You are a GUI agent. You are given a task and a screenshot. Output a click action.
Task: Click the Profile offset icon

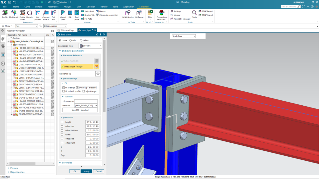click(x=22, y=15)
